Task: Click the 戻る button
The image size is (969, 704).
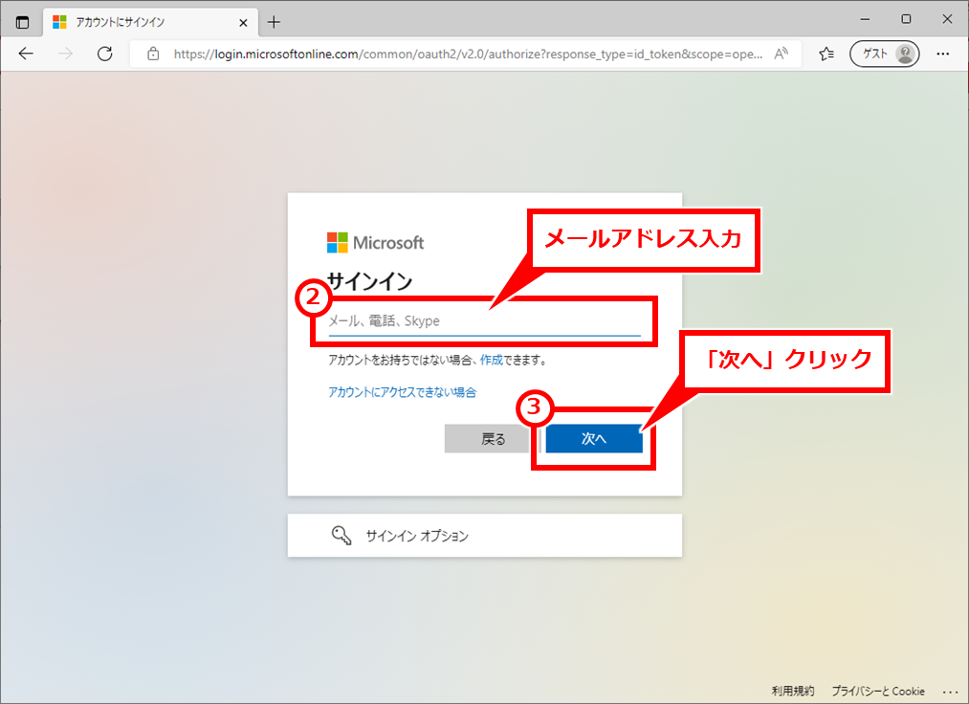Action: (493, 439)
